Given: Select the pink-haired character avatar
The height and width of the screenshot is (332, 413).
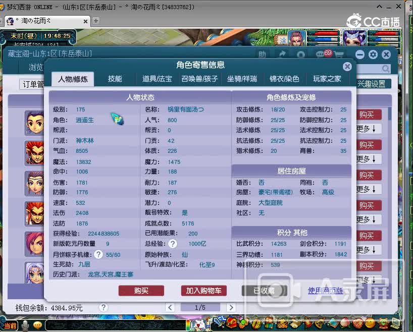Looking at the screenshot, I should coord(34,244).
